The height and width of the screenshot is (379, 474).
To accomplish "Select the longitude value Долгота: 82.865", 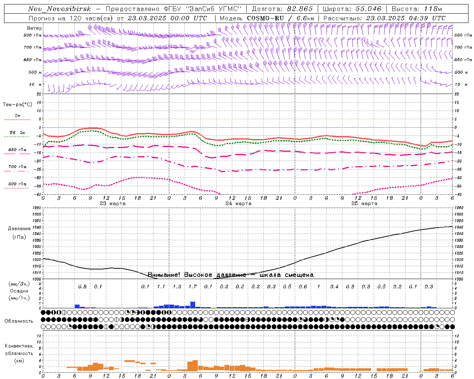I will point(282,9).
